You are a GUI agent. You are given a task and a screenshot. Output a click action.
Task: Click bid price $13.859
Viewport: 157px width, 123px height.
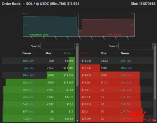(x=68, y=75)
